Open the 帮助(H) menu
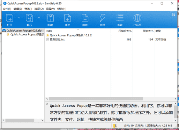The height and width of the screenshot is (130, 179). pyautogui.click(x=62, y=9)
